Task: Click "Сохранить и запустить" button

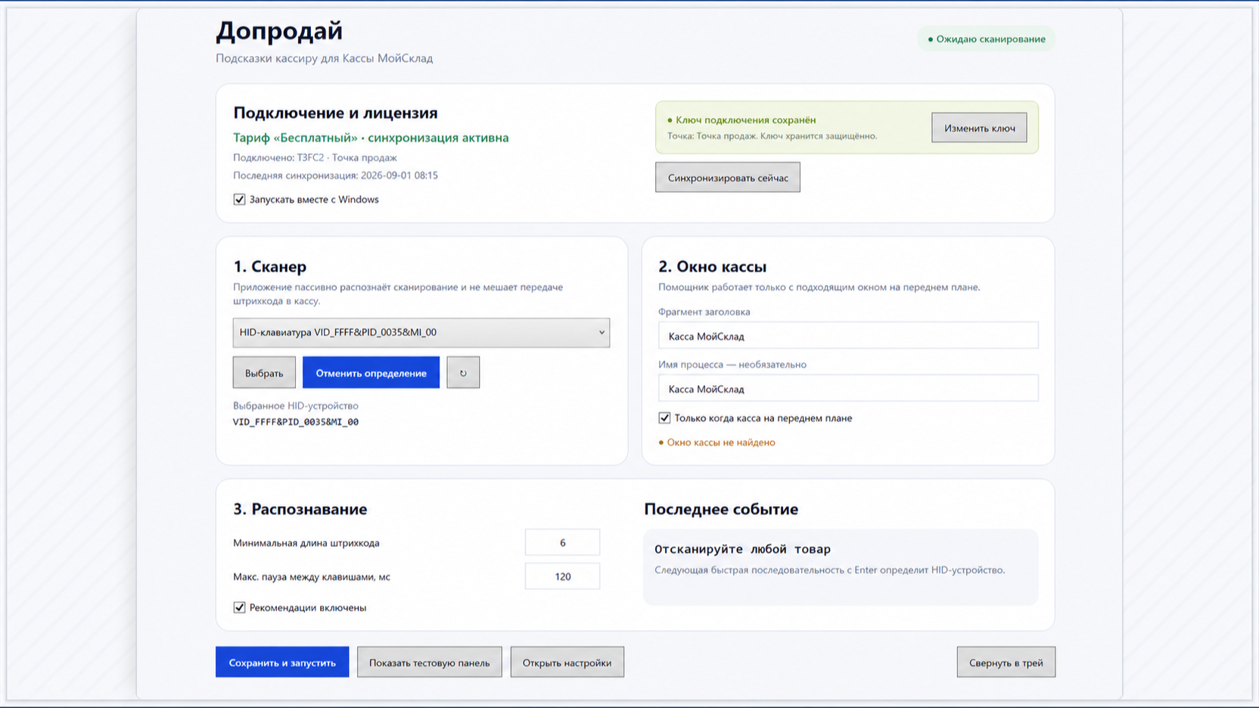Action: (282, 663)
